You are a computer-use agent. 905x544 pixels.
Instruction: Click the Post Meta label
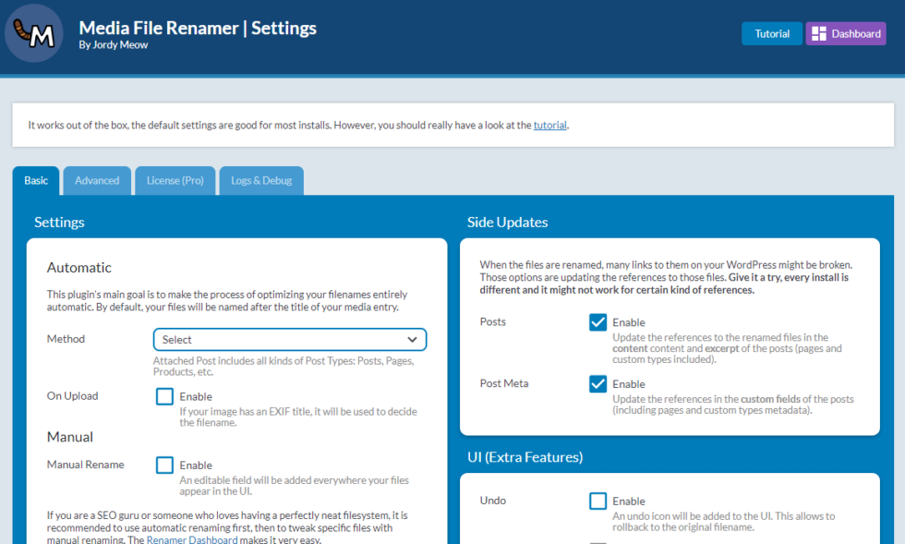coord(504,383)
